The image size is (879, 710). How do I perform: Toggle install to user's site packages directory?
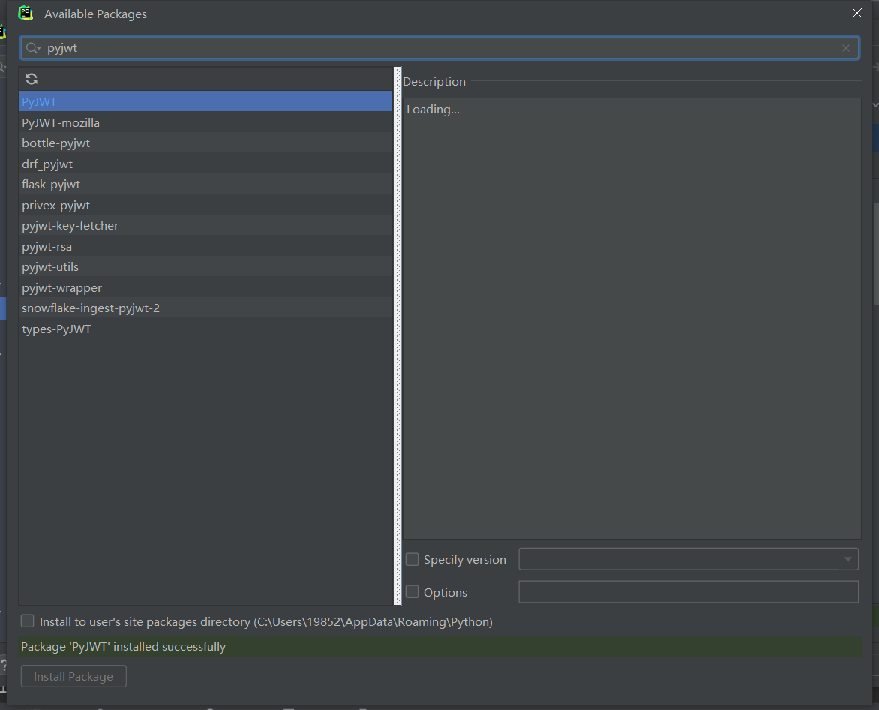(x=28, y=621)
